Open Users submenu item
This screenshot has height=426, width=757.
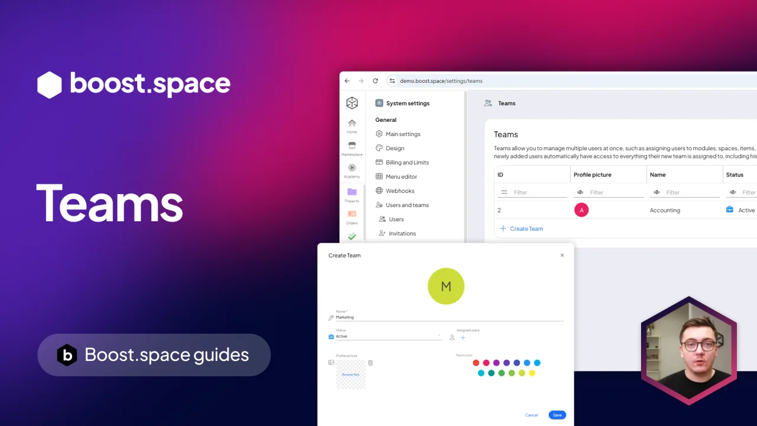(391, 220)
